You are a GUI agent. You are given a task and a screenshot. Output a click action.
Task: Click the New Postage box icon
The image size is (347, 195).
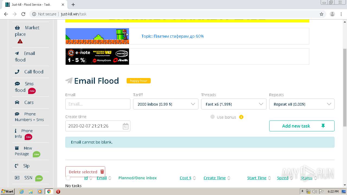17,148
